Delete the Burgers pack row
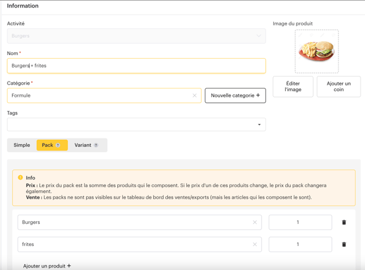Viewport: 365px width, 270px height. pyautogui.click(x=344, y=223)
